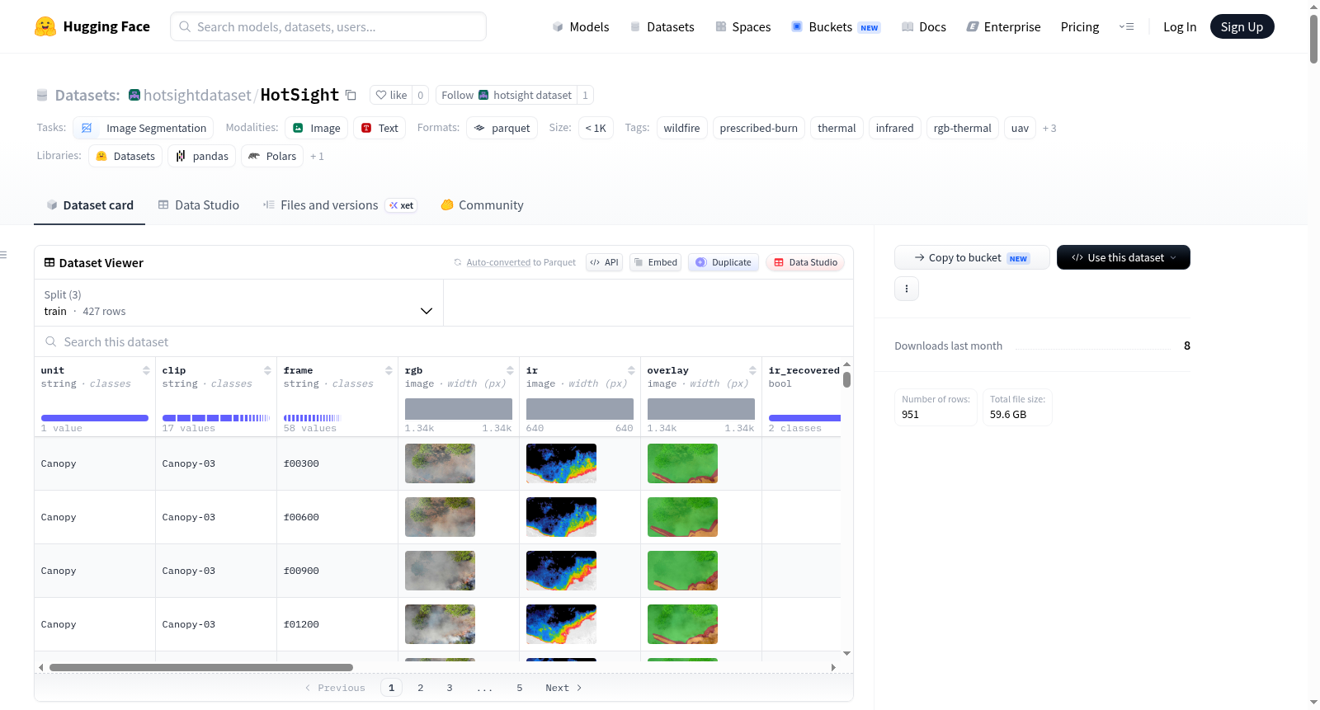Click Next page in pagination
This screenshot has width=1320, height=710.
click(563, 688)
